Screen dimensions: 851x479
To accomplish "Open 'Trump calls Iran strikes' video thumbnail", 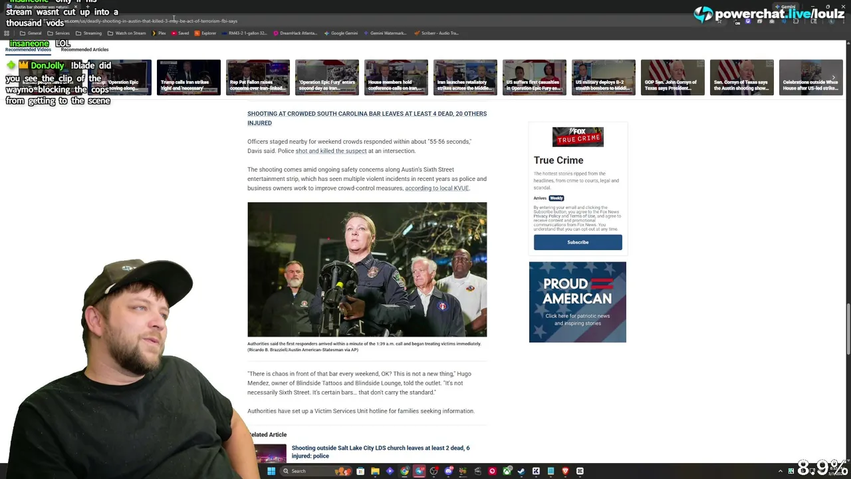I will click(x=189, y=77).
